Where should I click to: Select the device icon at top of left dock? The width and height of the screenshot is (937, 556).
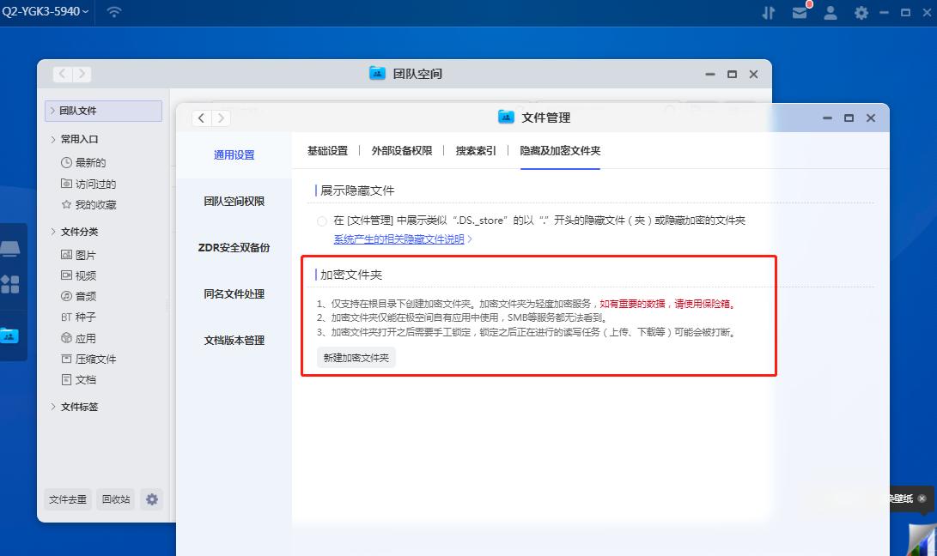(x=11, y=249)
